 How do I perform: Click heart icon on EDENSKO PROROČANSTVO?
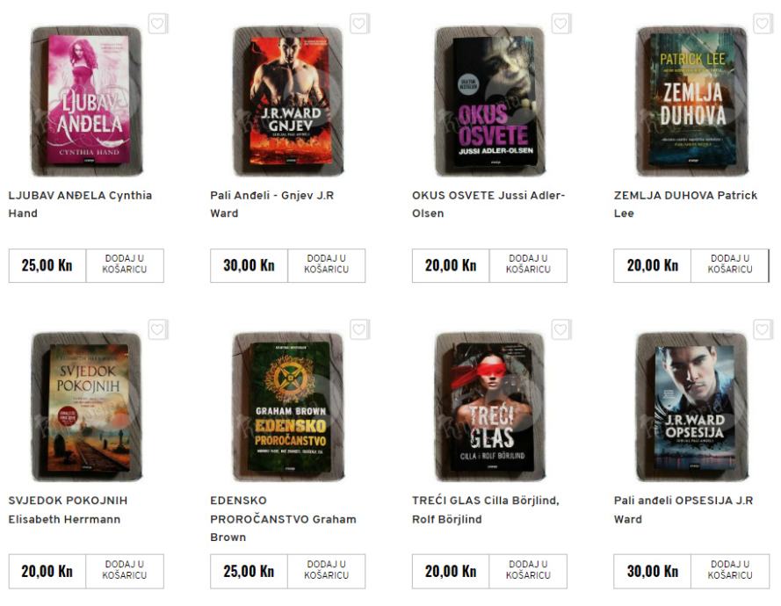[359, 329]
